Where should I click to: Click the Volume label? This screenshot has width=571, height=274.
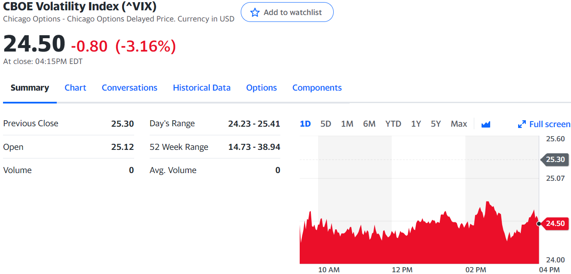click(17, 170)
